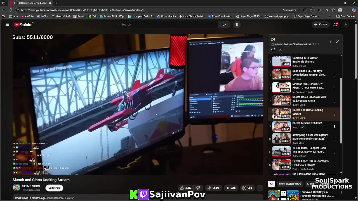Open the browser profile avatar
This screenshot has width=358, height=201.
pyautogui.click(x=340, y=10)
